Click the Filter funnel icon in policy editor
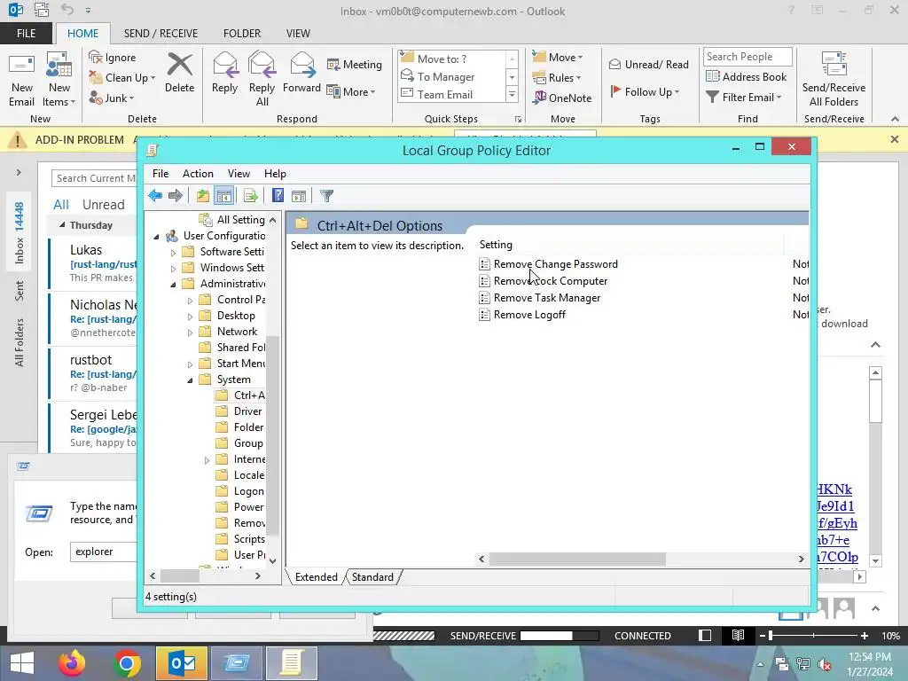908x681 pixels. [326, 196]
